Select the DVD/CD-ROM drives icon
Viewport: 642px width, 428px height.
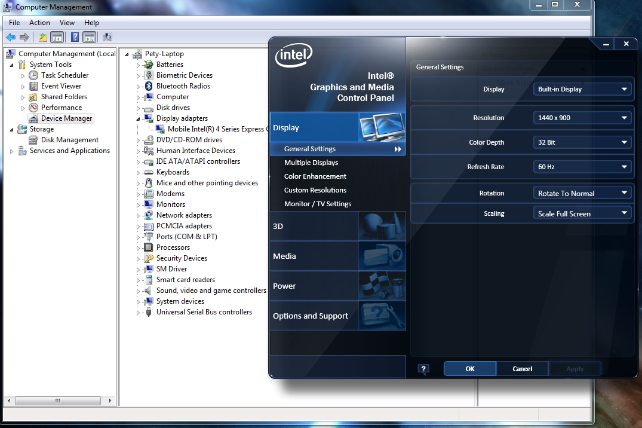[149, 140]
